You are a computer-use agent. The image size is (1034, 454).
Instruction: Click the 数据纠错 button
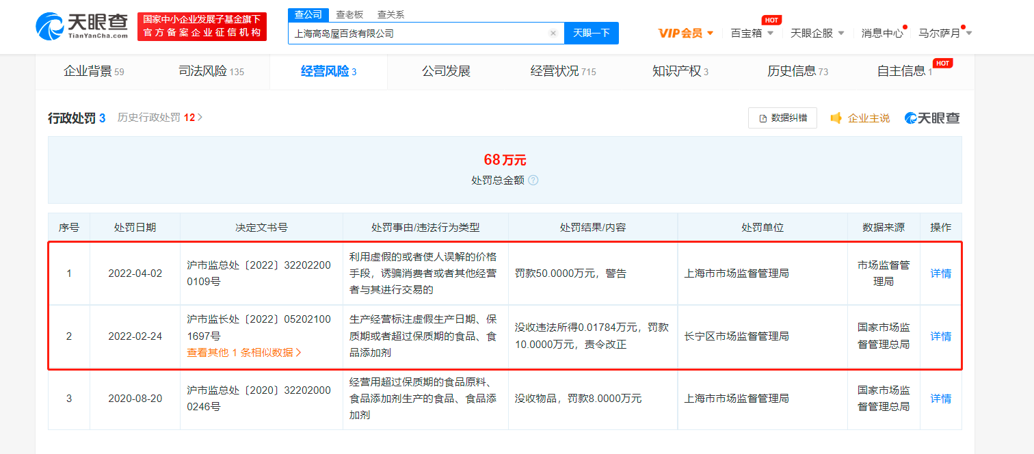click(782, 118)
